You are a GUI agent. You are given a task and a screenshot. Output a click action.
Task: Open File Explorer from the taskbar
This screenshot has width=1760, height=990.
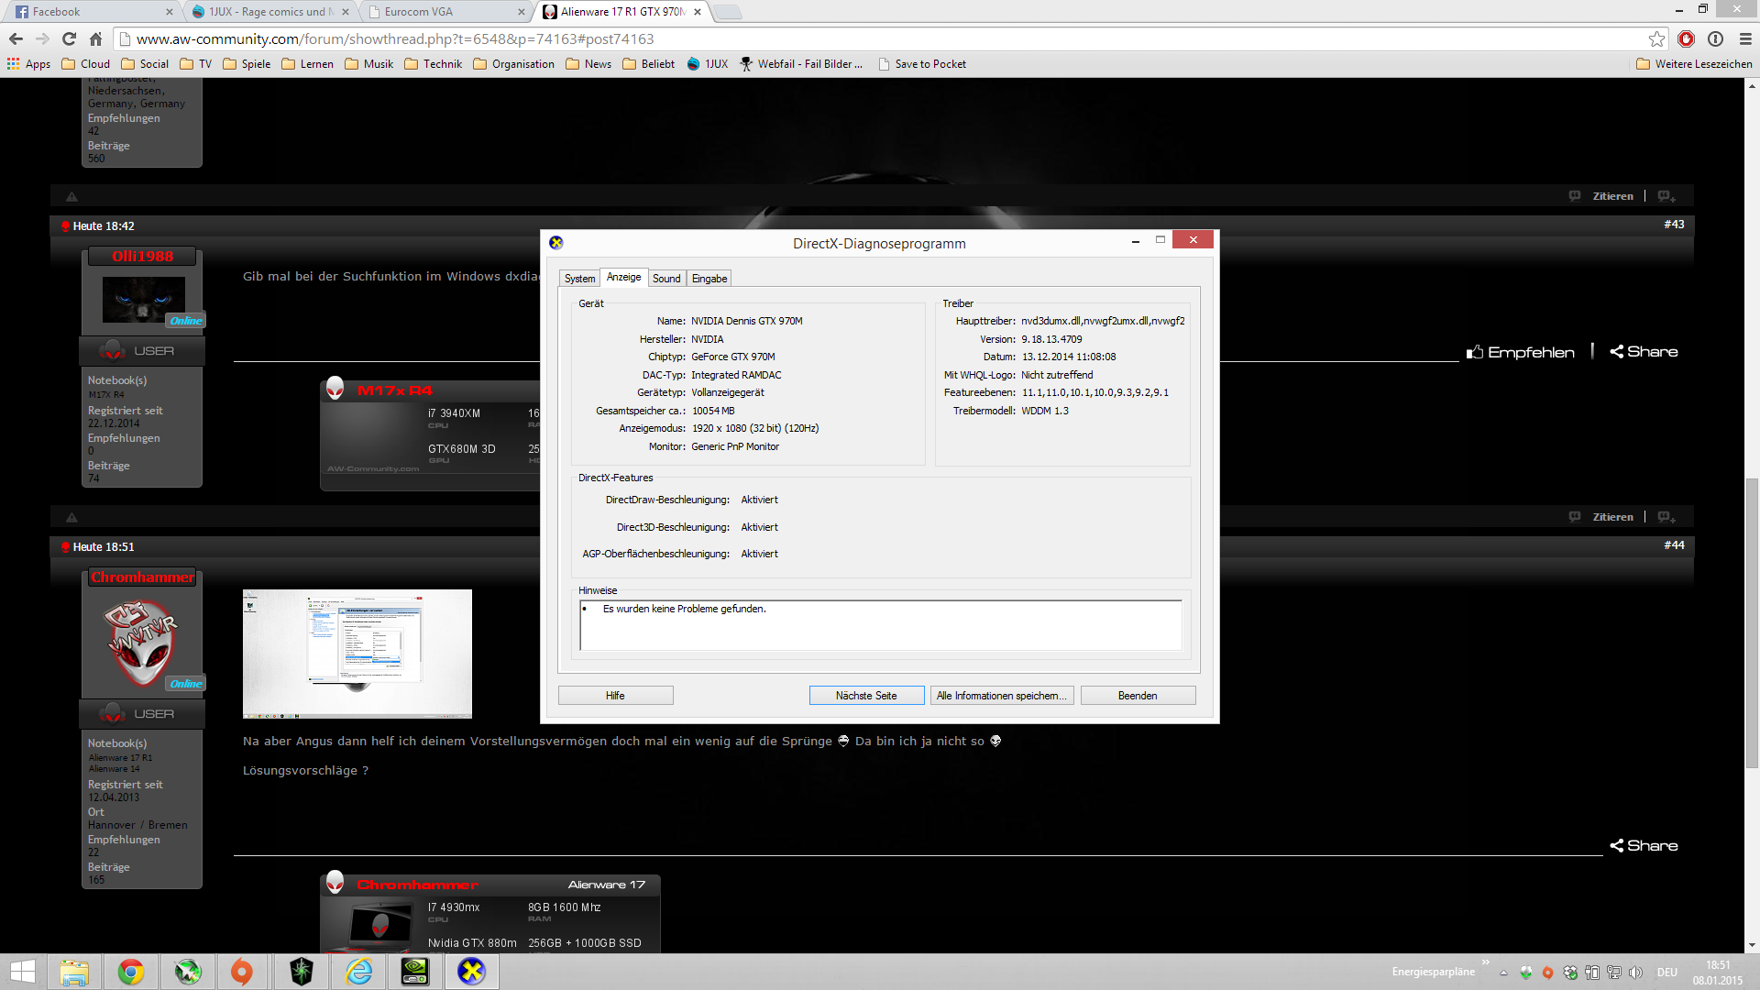(74, 972)
